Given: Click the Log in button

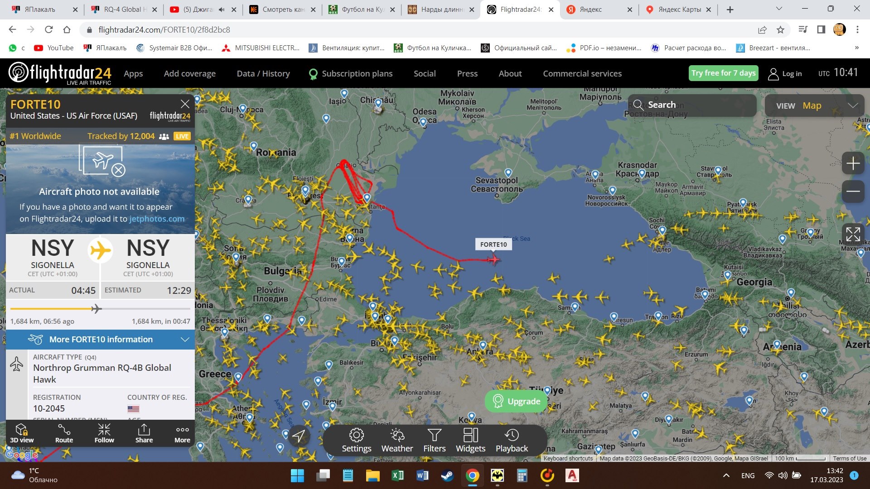Looking at the screenshot, I should click(785, 74).
